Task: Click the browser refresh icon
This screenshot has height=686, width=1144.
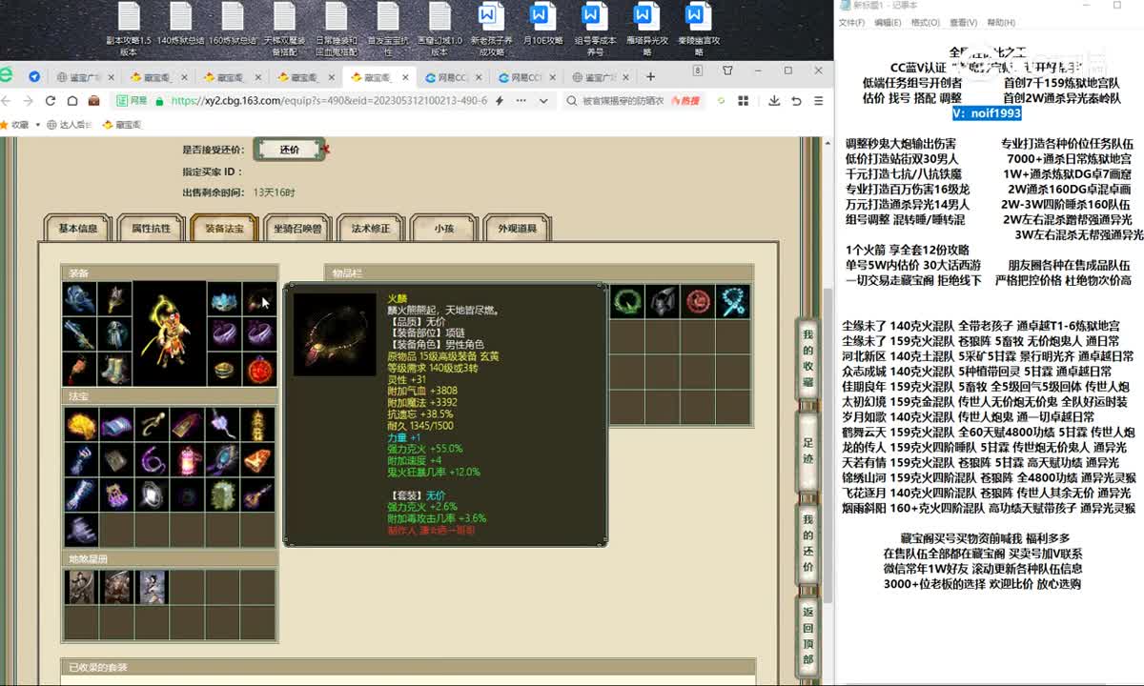Action: click(51, 101)
